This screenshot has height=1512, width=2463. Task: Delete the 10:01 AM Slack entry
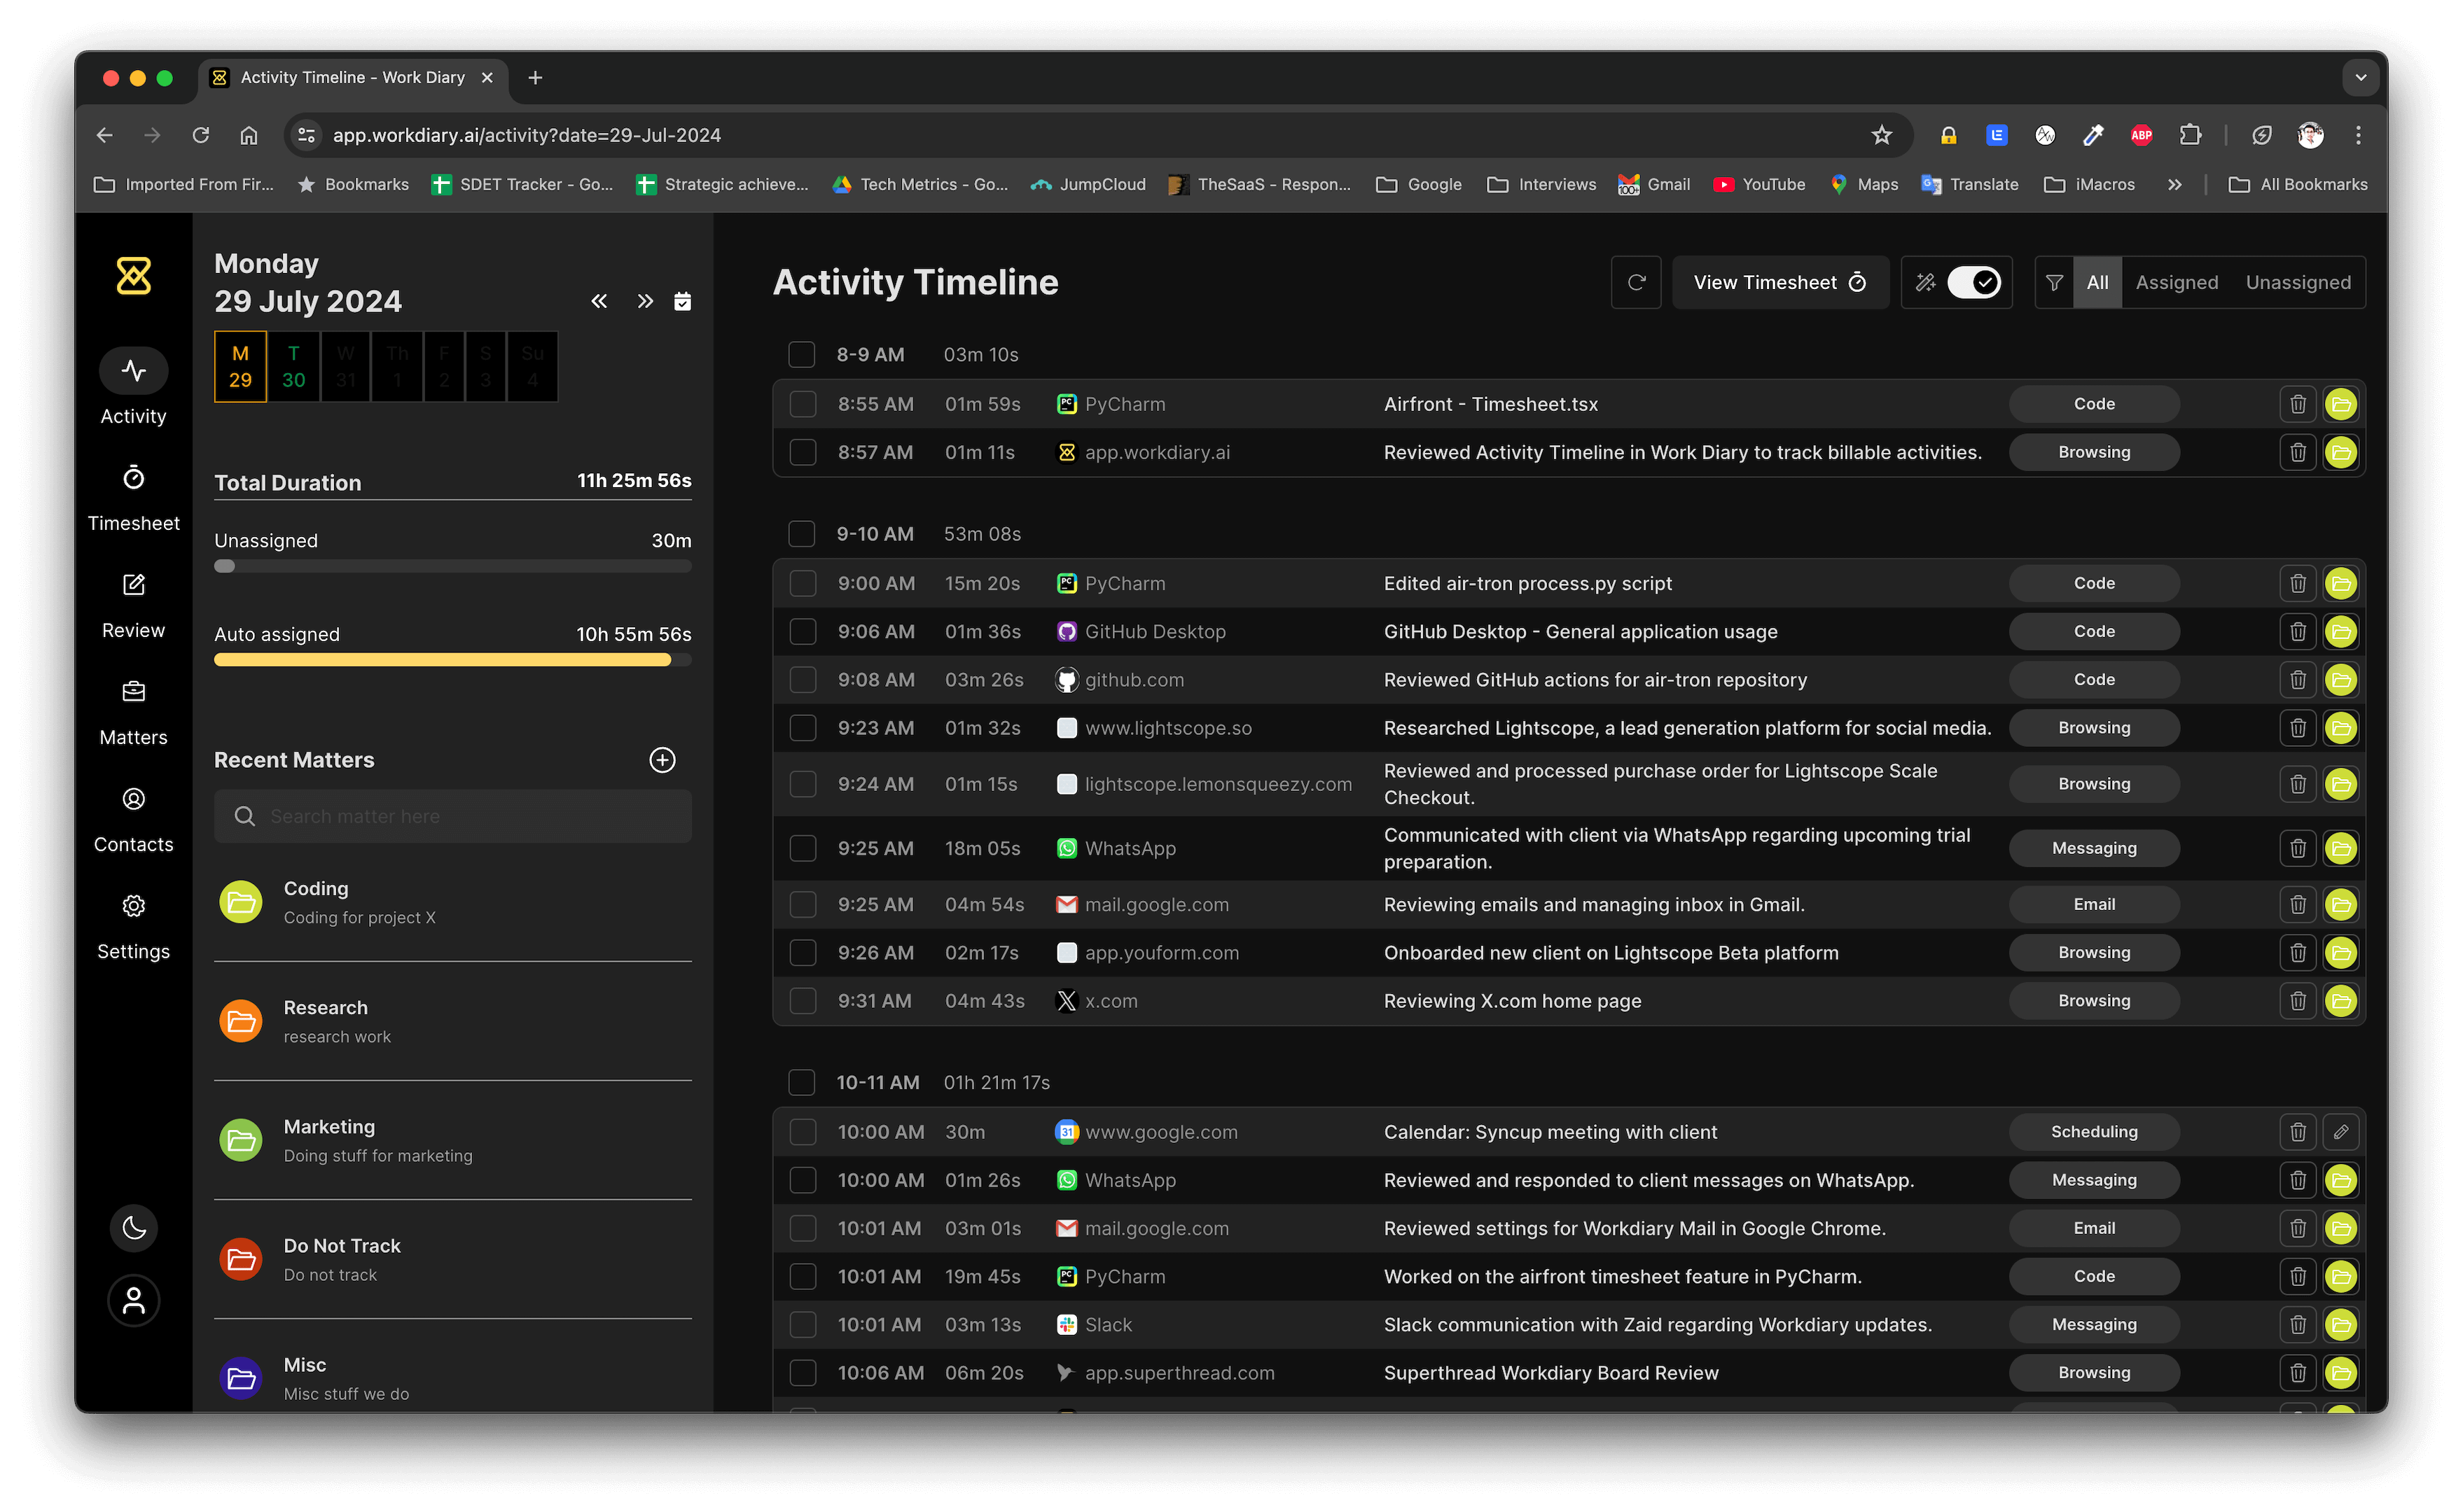[x=2298, y=1325]
